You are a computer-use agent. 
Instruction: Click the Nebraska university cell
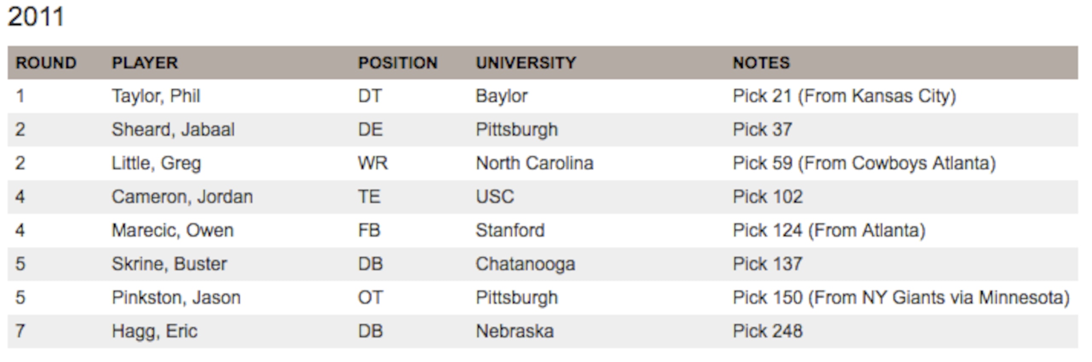[515, 331]
